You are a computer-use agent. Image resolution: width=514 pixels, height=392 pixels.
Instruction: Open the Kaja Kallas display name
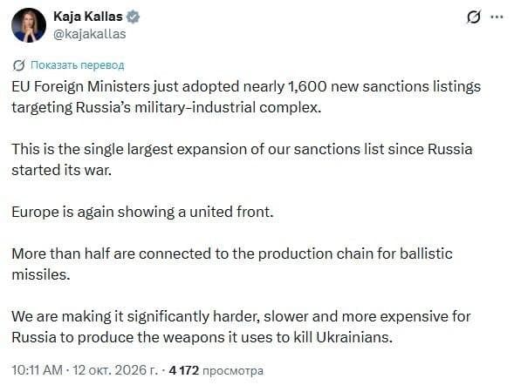[87, 17]
